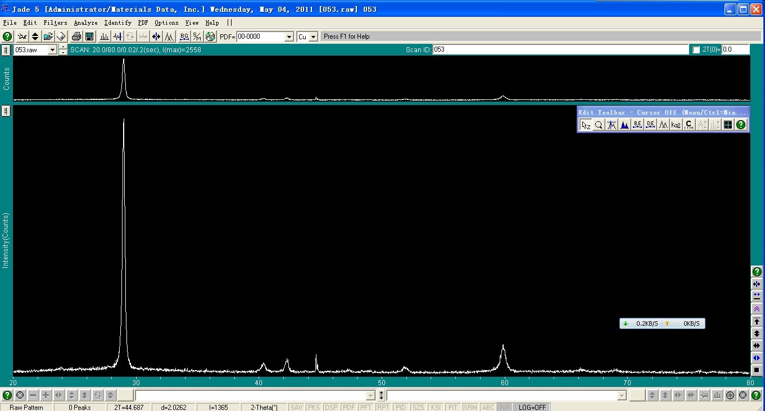Open the Cu anode dropdown

[x=314, y=36]
